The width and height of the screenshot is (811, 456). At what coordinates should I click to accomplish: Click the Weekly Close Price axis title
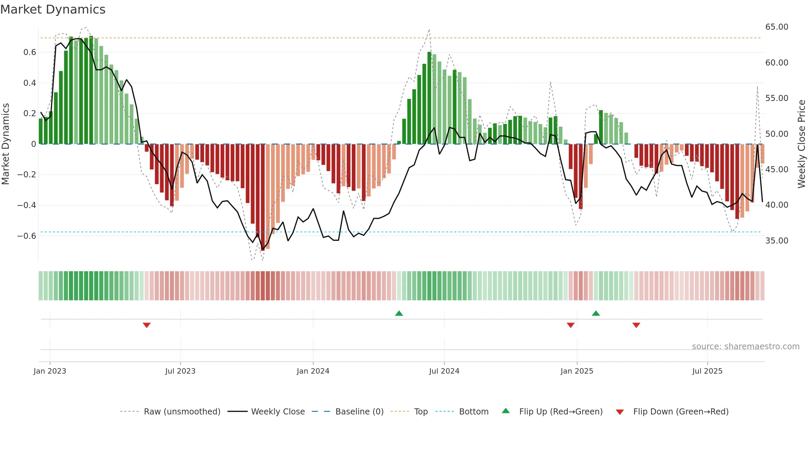pyautogui.click(x=802, y=144)
